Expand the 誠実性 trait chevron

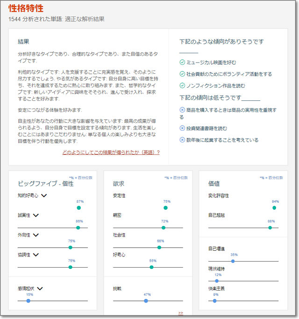coord(36,215)
